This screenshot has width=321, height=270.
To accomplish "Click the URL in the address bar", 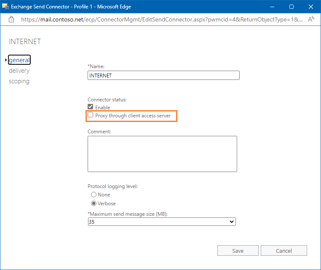I will tap(162, 19).
